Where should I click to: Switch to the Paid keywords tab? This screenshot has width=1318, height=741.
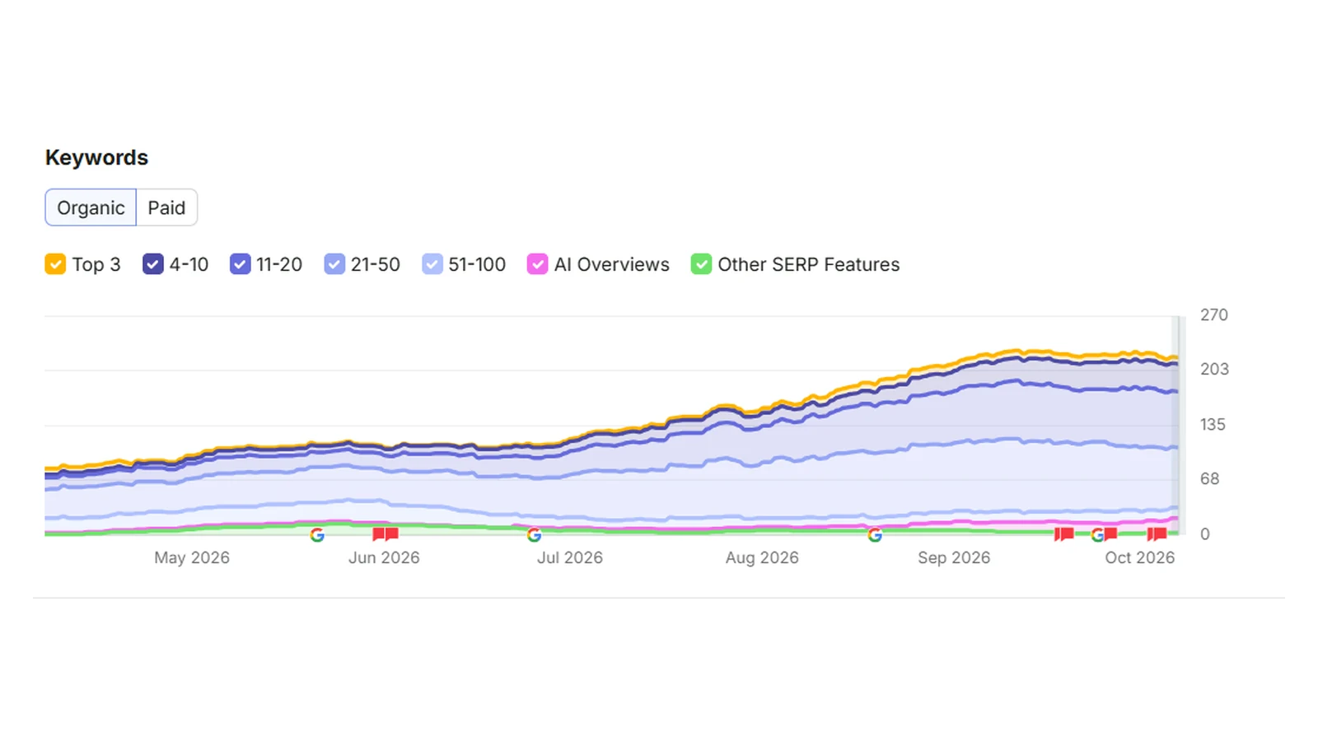tap(166, 207)
